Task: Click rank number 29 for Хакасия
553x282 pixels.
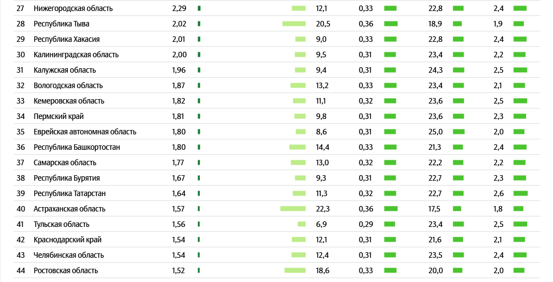Action: [x=20, y=39]
